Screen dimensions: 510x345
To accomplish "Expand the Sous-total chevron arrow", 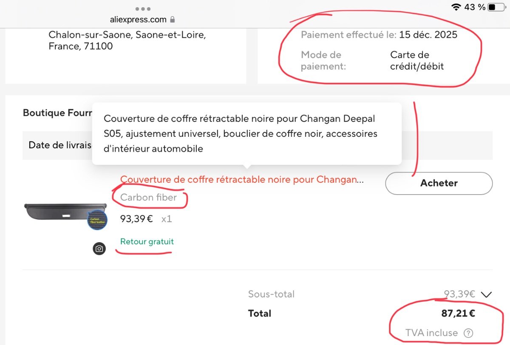I will coord(487,294).
